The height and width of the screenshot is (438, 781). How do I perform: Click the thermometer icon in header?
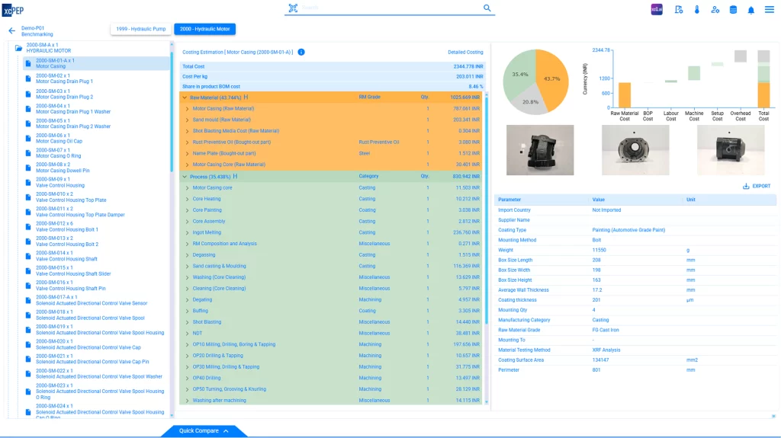click(x=696, y=10)
